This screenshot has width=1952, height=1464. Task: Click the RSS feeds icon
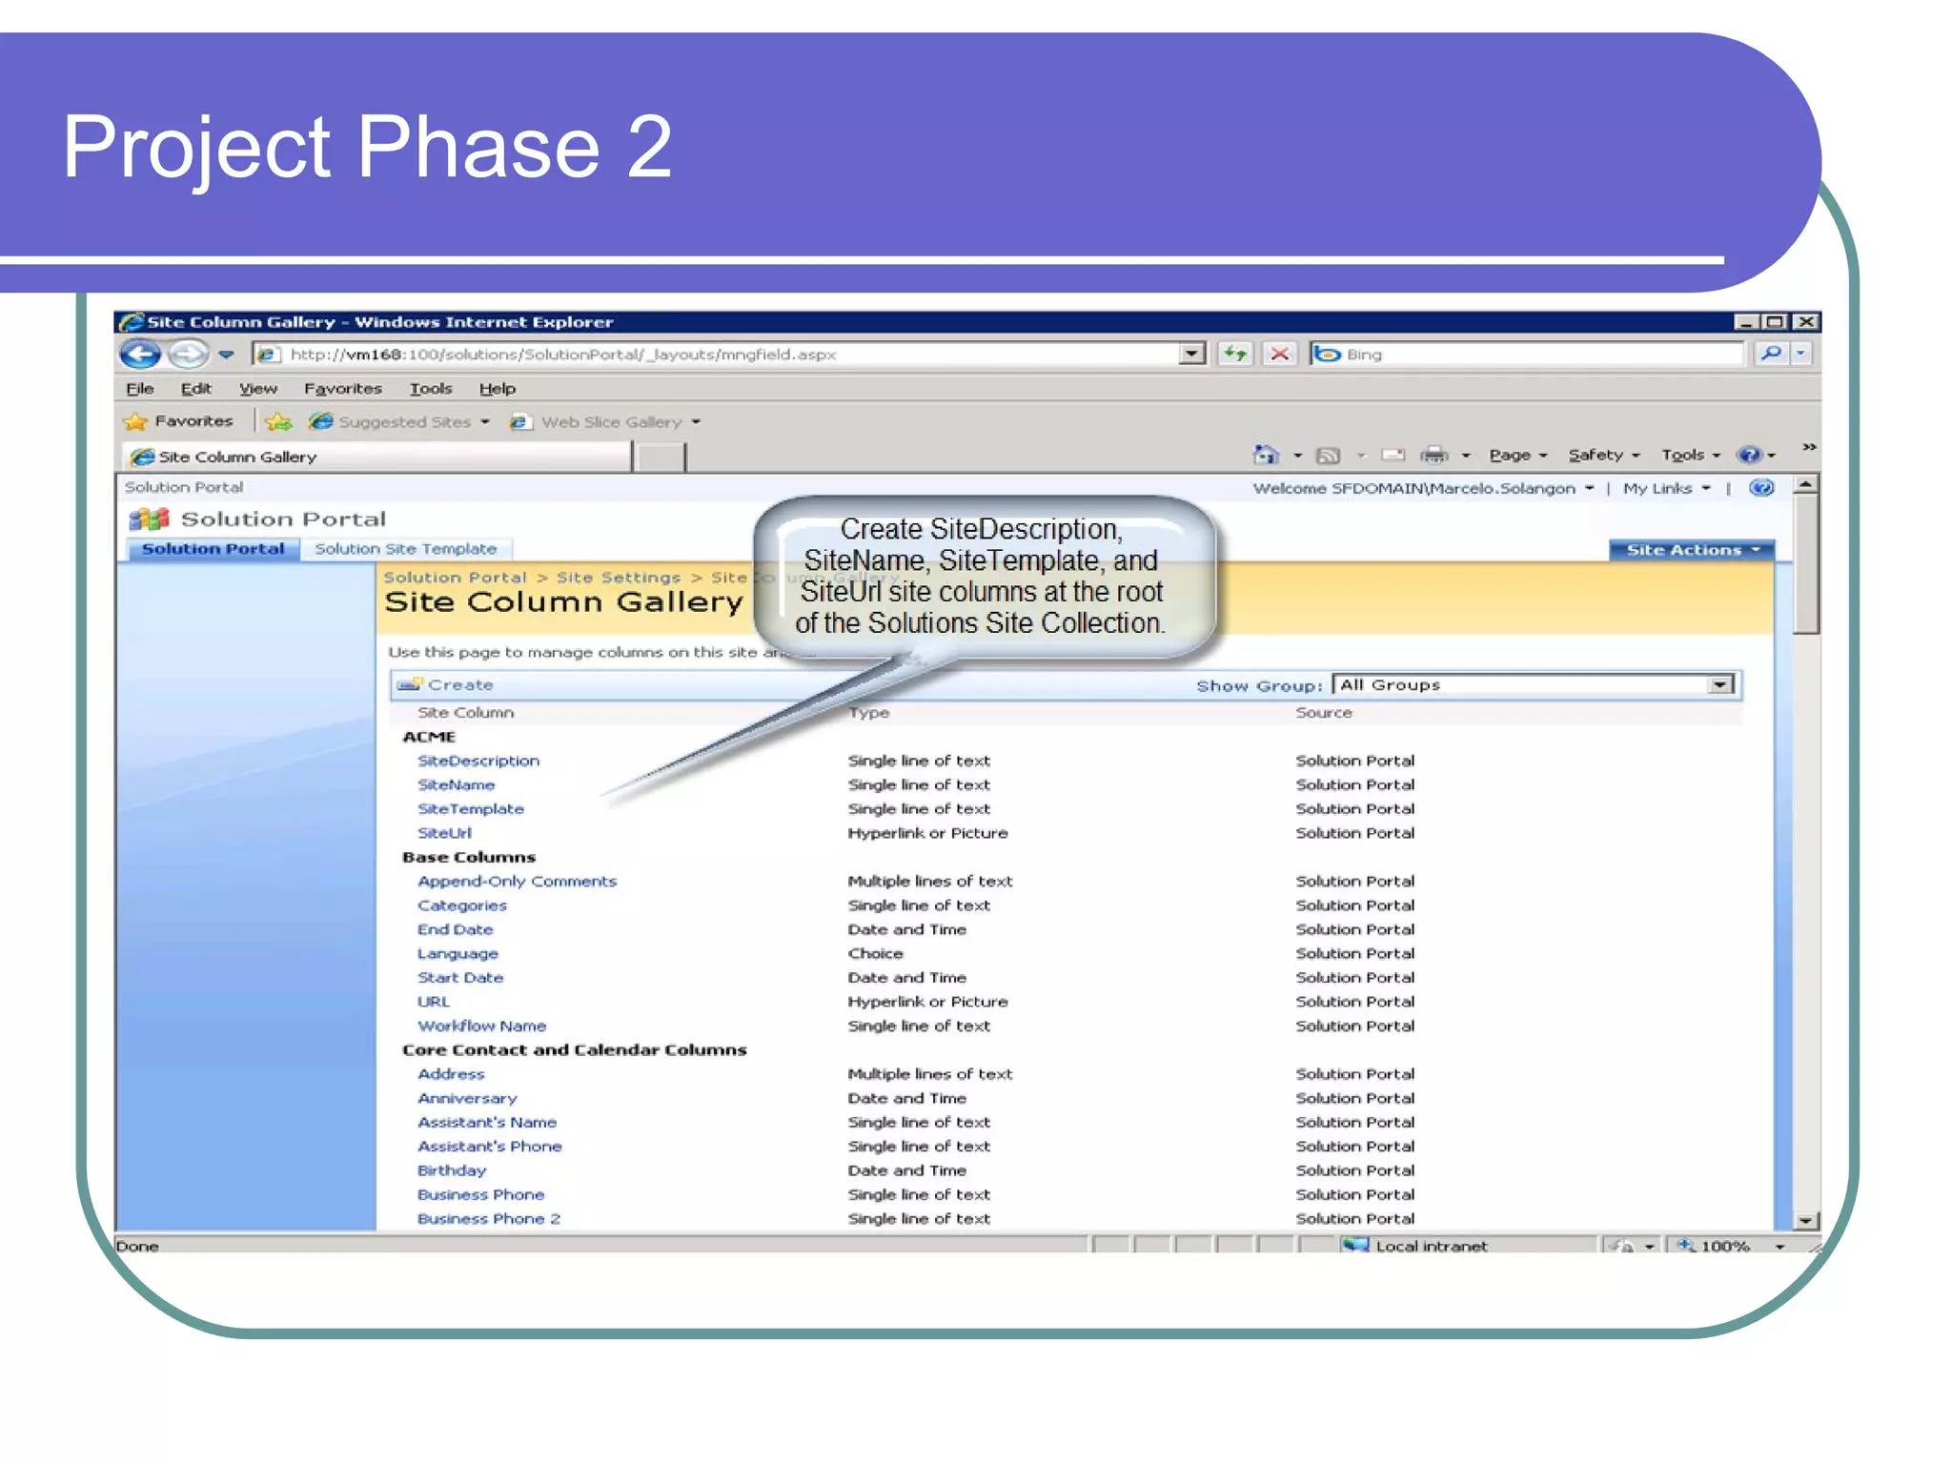[x=1328, y=456]
